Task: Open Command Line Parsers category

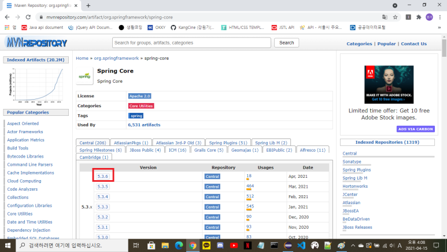Action: 30,165
